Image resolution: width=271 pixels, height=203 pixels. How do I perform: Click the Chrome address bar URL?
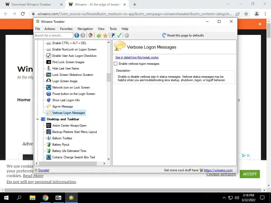134,14
